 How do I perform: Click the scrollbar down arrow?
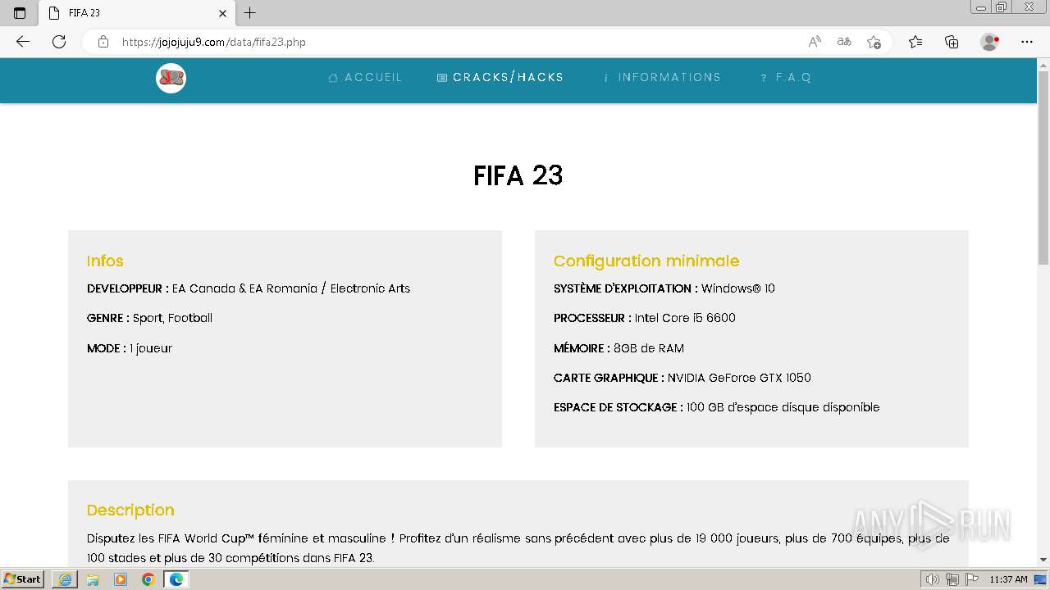coord(1043,560)
